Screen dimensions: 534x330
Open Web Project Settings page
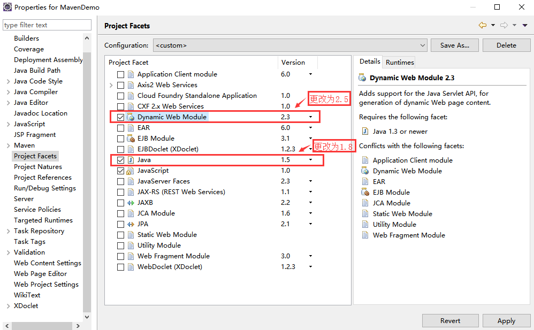46,285
